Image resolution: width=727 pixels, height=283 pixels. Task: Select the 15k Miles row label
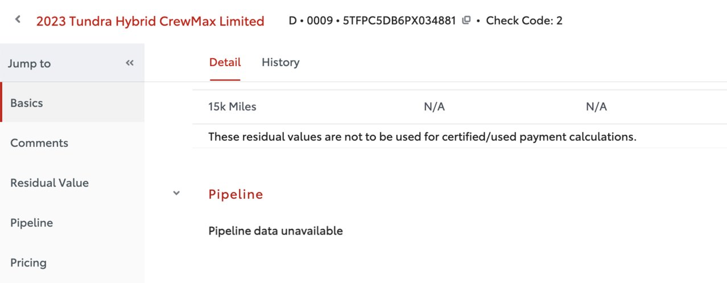point(232,106)
